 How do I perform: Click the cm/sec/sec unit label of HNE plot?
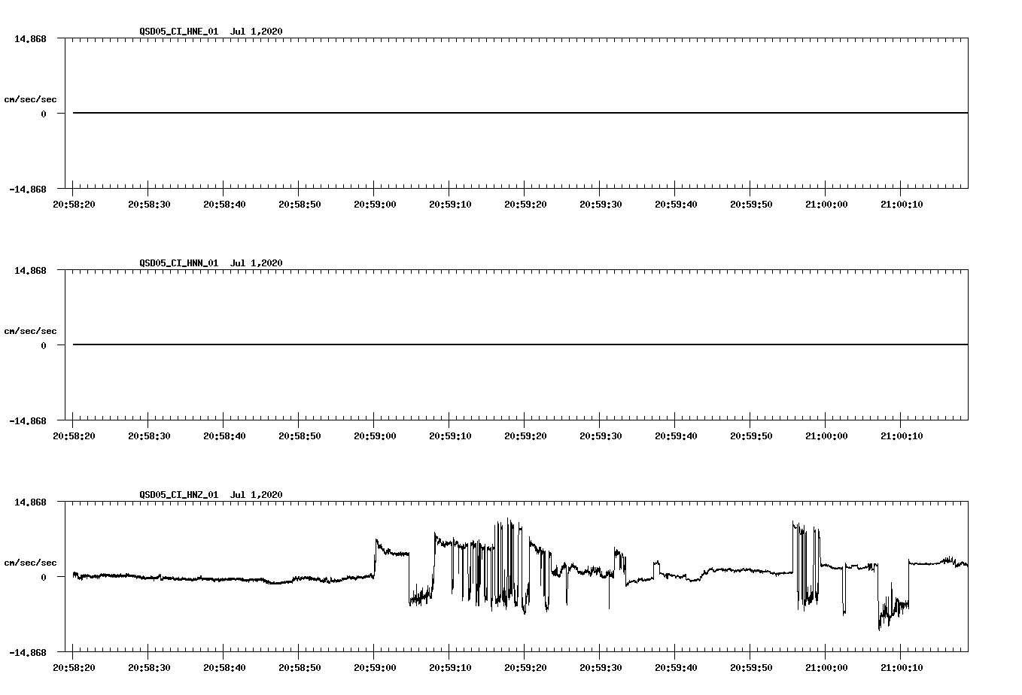point(30,99)
